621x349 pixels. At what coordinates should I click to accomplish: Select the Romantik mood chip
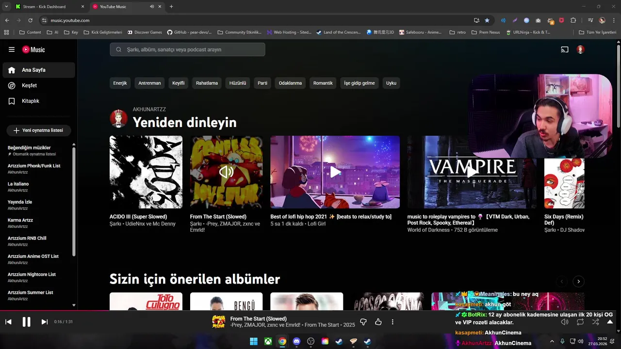pyautogui.click(x=323, y=83)
